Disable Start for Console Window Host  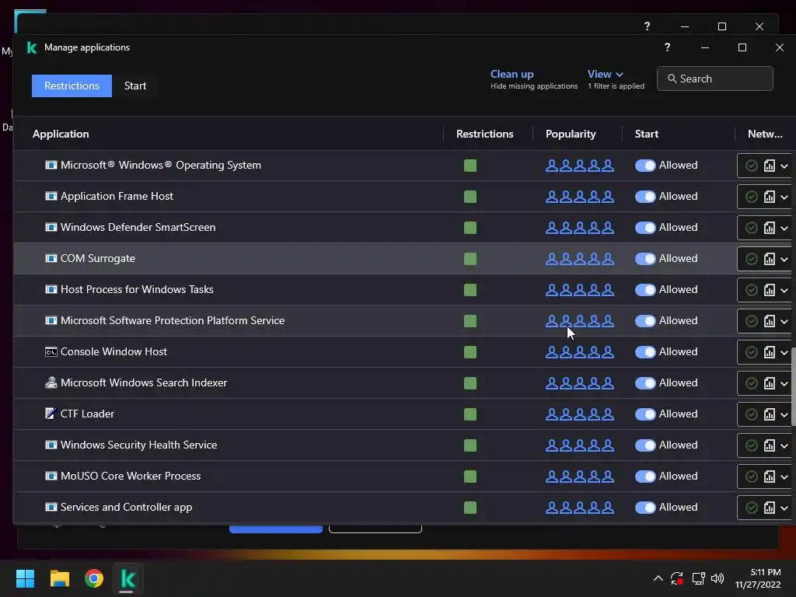coord(645,351)
